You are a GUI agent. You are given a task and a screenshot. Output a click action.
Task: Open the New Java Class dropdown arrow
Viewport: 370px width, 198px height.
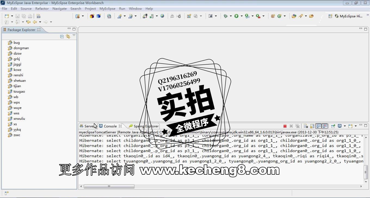[285, 16]
